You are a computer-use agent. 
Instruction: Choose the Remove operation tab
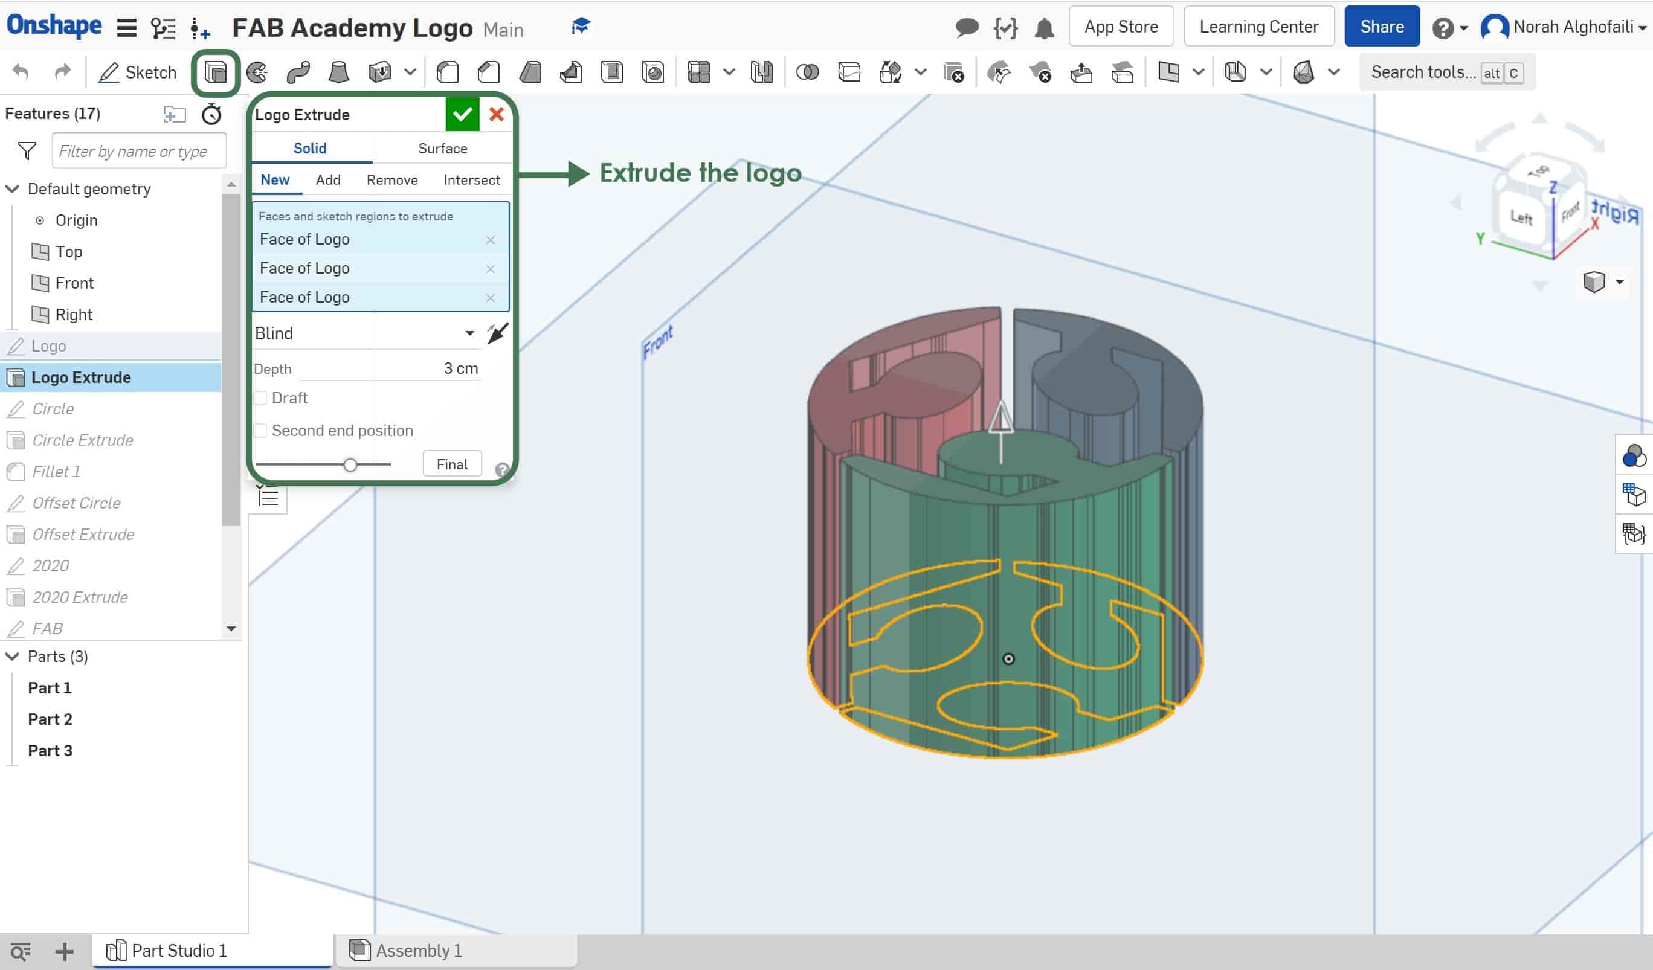point(391,180)
